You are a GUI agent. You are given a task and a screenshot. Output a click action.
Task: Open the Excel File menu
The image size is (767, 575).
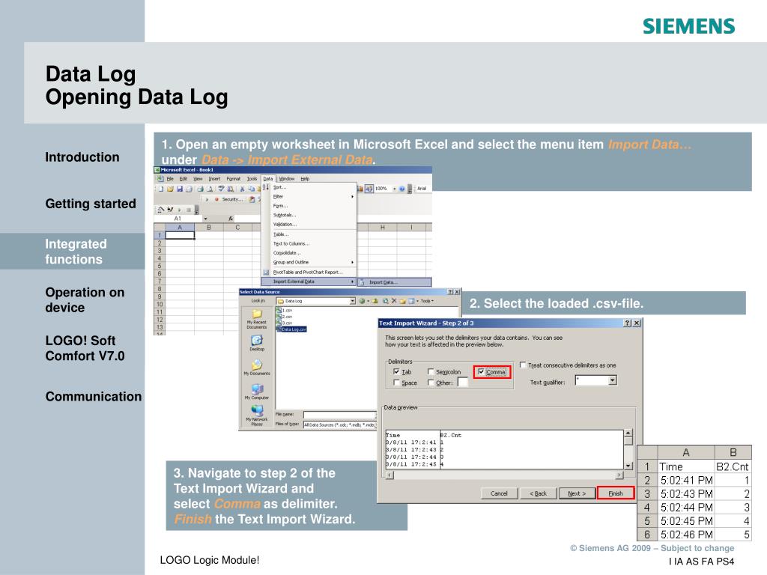point(170,179)
